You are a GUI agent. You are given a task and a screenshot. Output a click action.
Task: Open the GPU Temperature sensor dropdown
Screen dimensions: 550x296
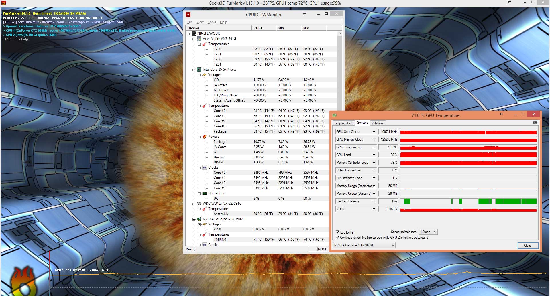tap(374, 147)
